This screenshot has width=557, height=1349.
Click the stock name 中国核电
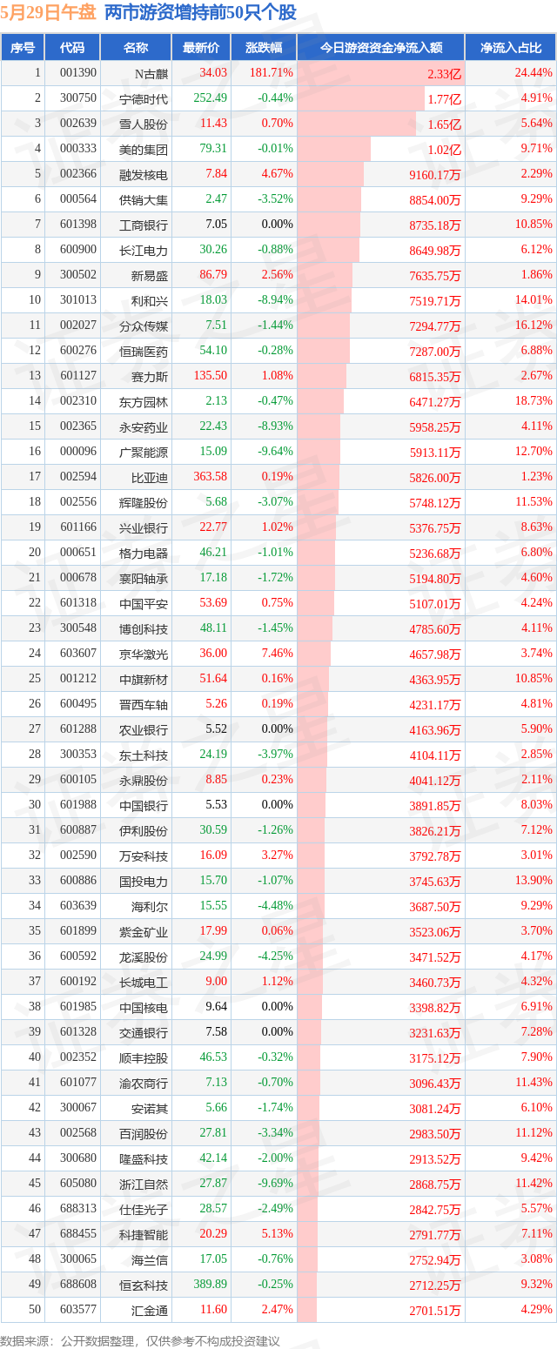point(144,1008)
